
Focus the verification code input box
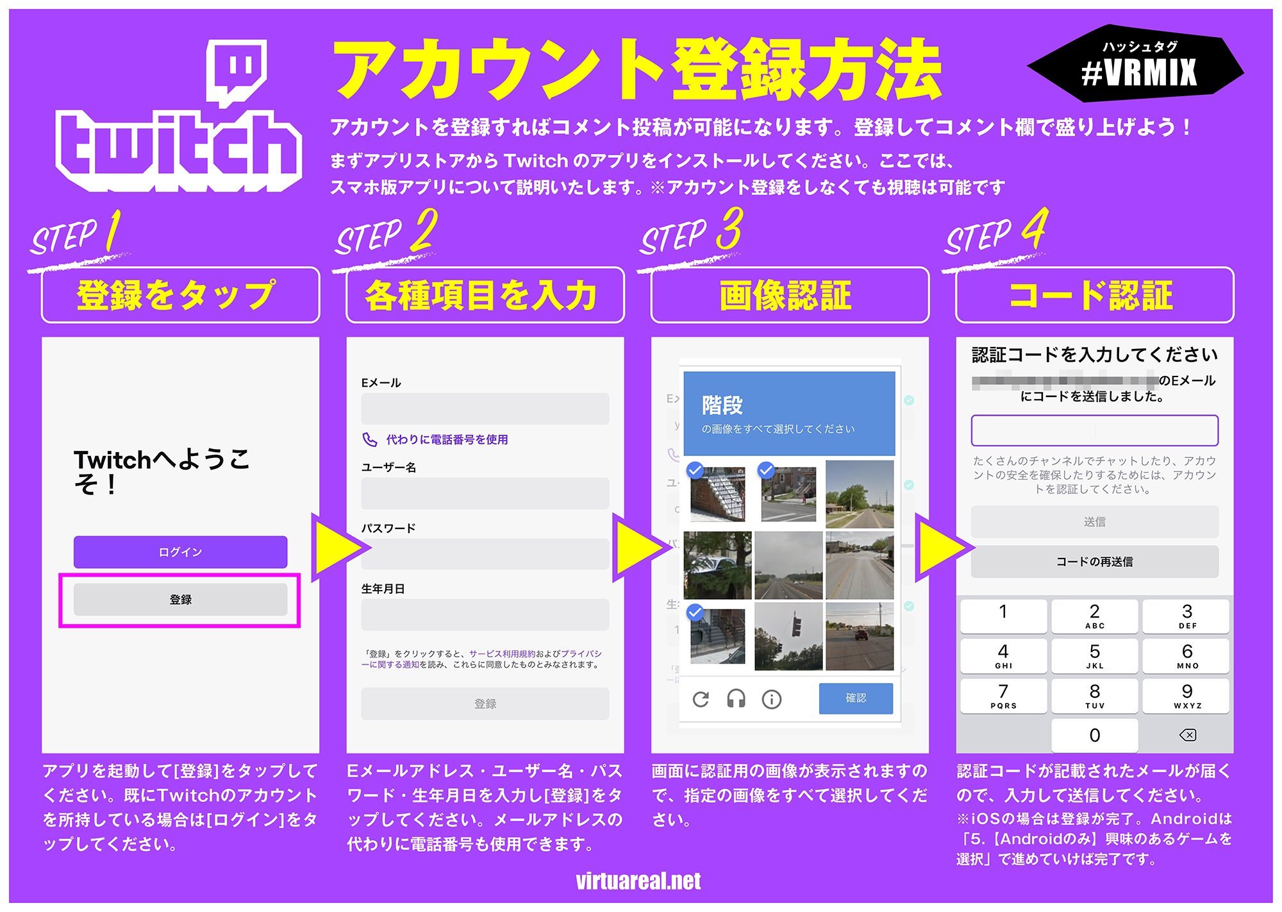[1094, 430]
